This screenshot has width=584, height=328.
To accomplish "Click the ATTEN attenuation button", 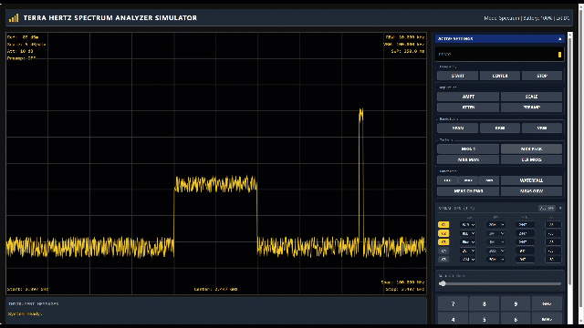I will (468, 108).
